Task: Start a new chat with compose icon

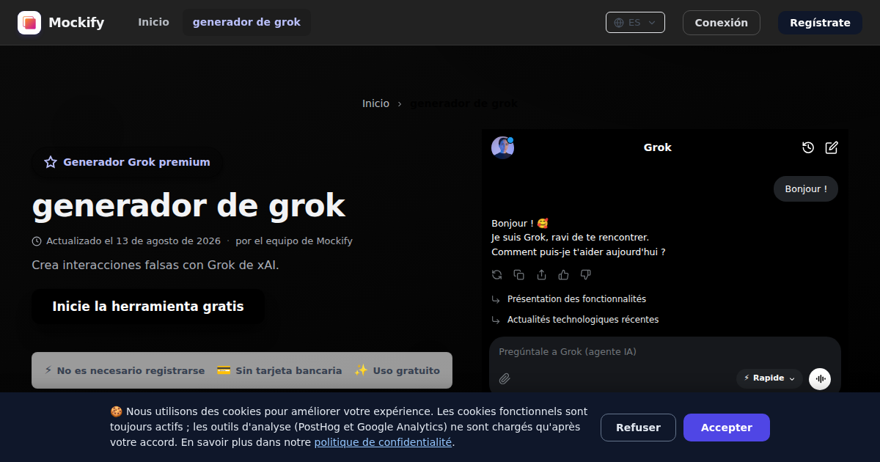Action: [832, 147]
